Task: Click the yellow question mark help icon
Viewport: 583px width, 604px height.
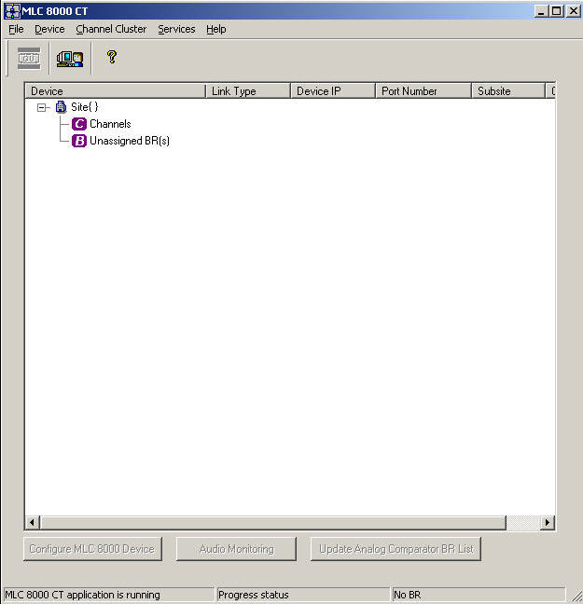Action: coord(112,57)
